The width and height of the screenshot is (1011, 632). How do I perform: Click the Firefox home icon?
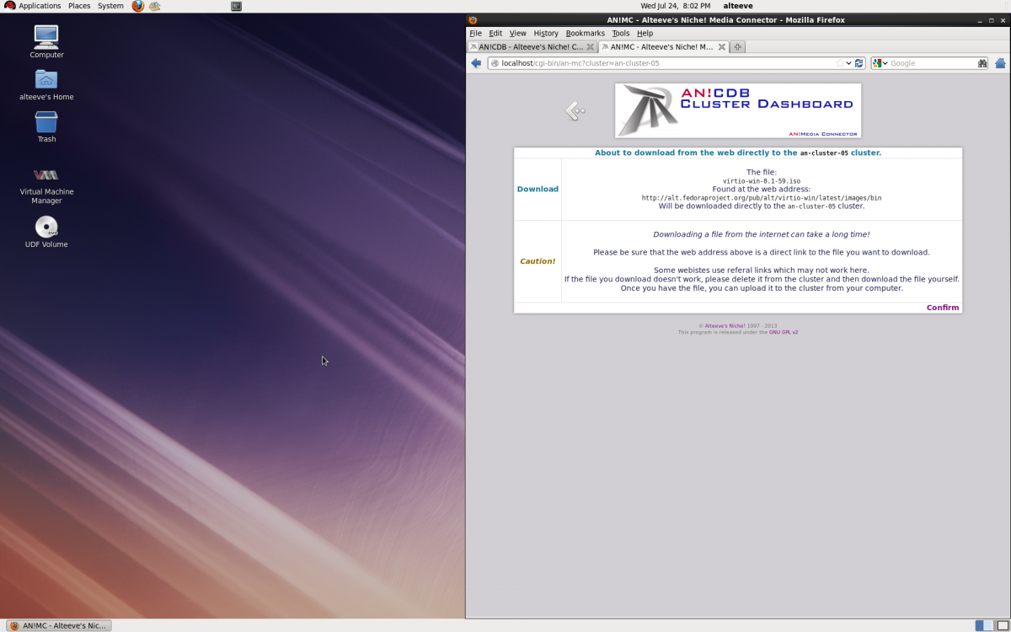[x=1000, y=63]
